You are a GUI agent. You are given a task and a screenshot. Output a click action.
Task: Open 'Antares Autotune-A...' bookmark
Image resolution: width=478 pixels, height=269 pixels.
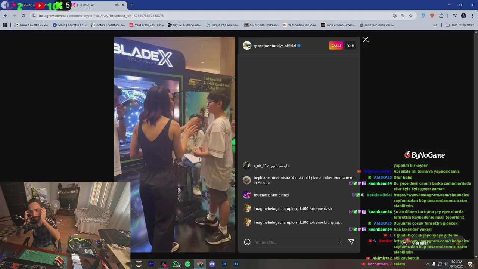point(108,25)
